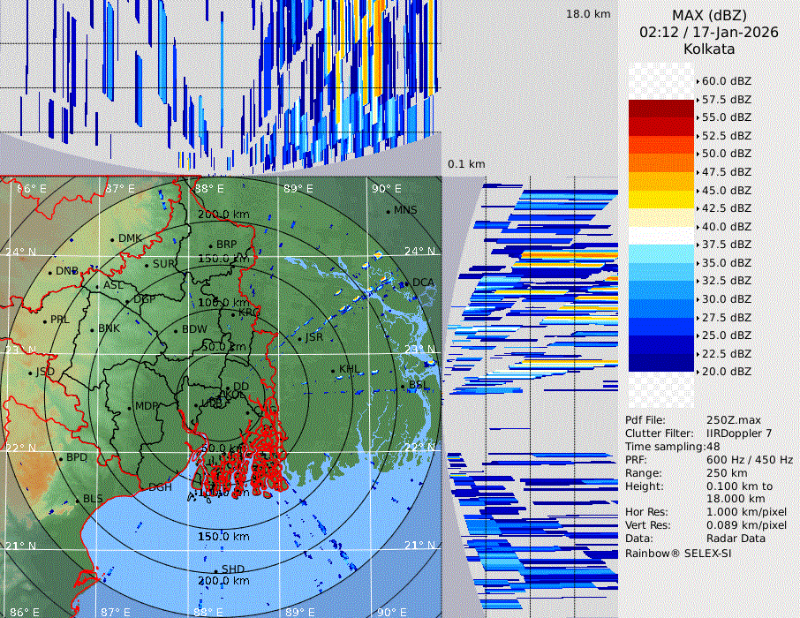The image size is (800, 618).
Task: Click the DMK station marker
Action: [x=112, y=239]
